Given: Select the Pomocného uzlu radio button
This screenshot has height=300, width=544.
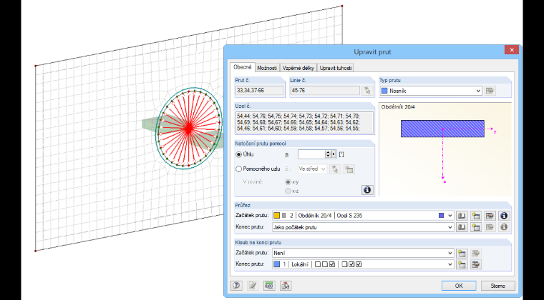Looking at the screenshot, I should point(238,169).
